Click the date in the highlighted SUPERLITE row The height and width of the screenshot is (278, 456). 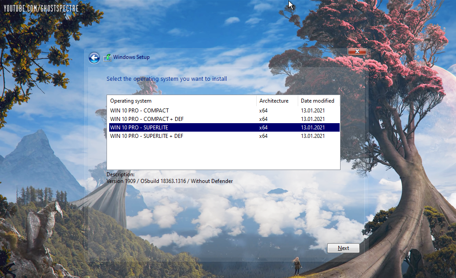312,128
